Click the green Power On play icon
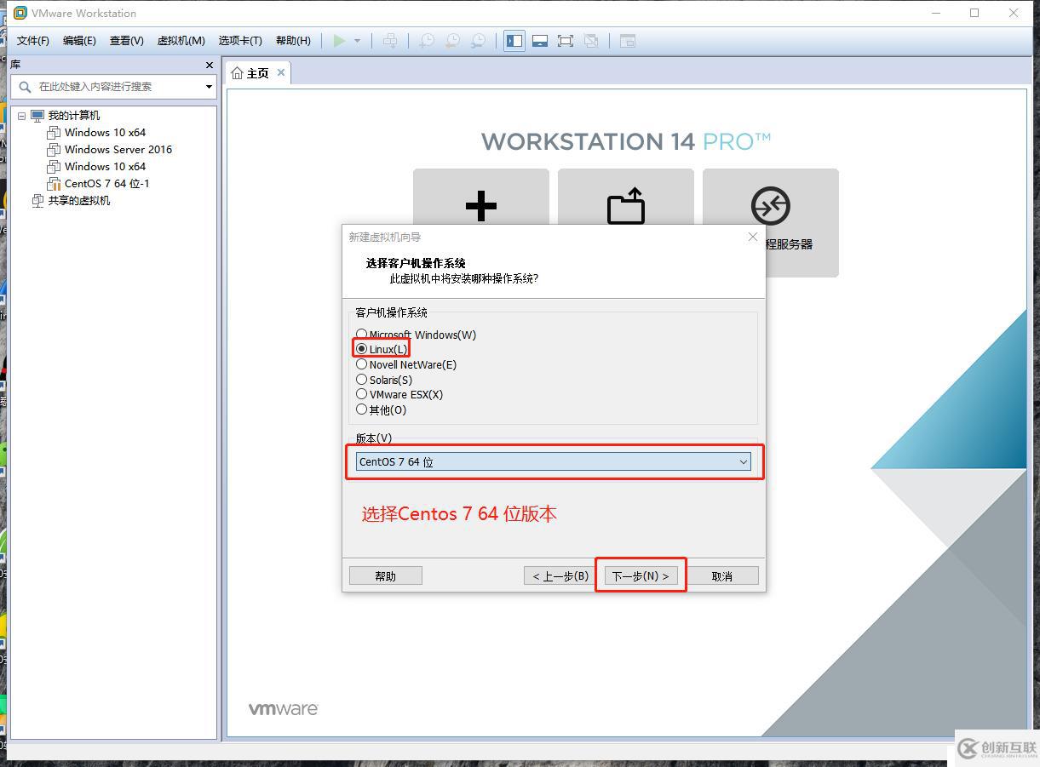 coord(340,41)
